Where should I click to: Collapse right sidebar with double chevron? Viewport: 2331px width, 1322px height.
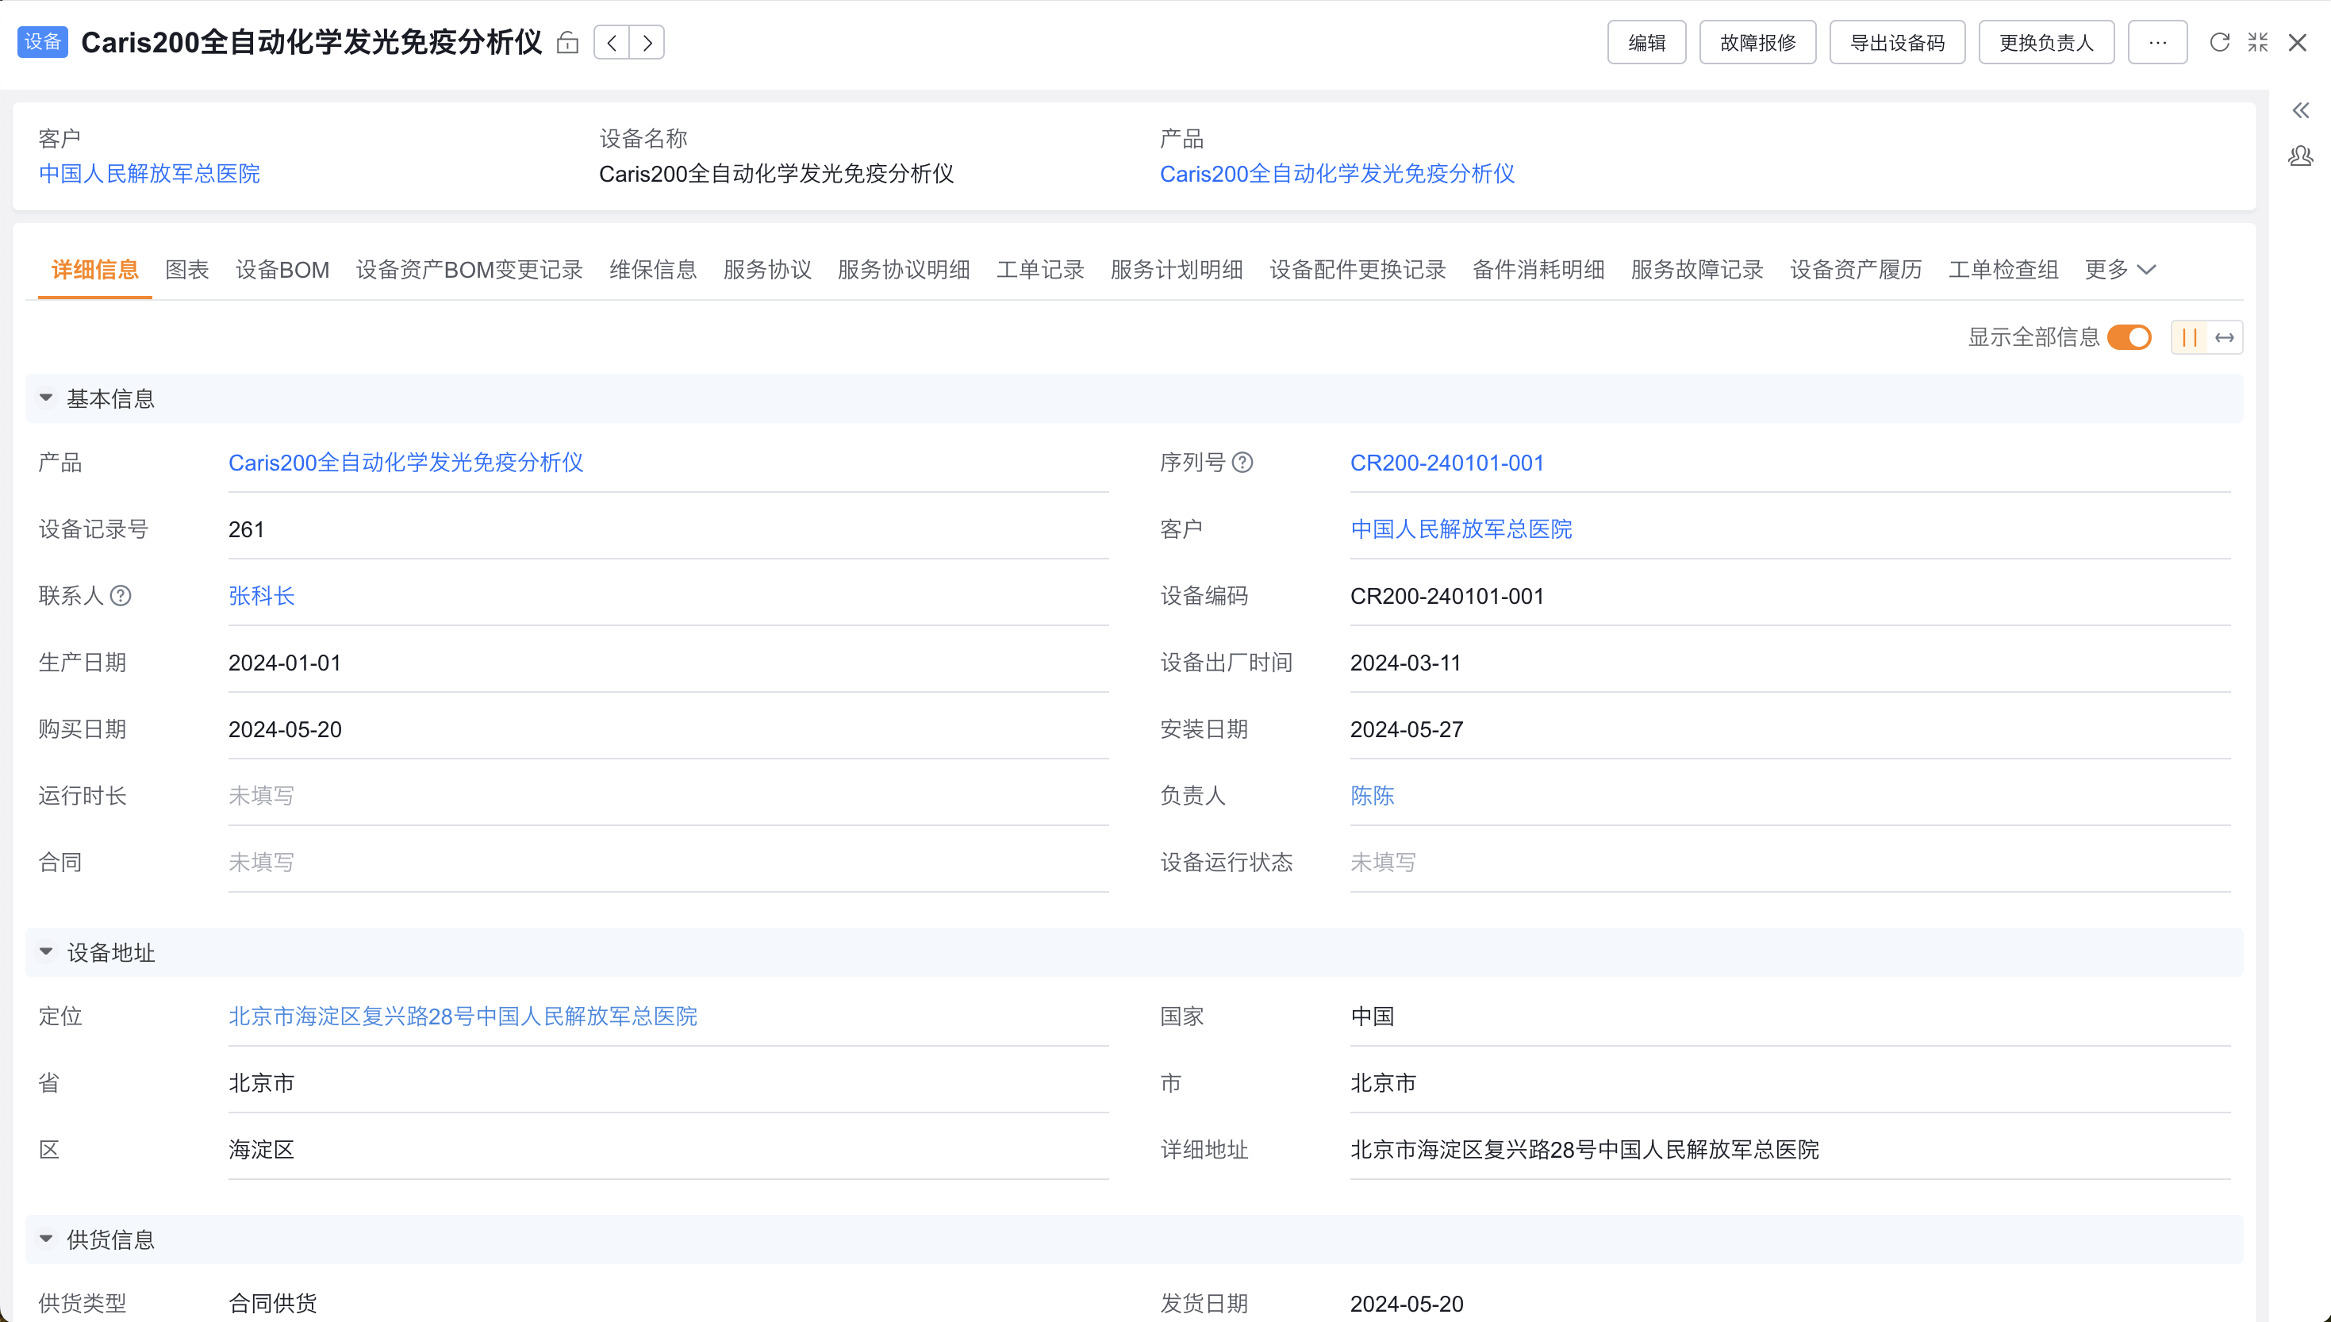(2300, 111)
